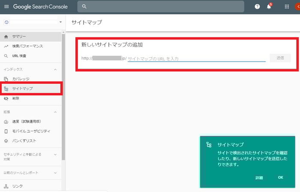
Task: Click the sitemap icon in the sidebar
Action: tap(6, 89)
